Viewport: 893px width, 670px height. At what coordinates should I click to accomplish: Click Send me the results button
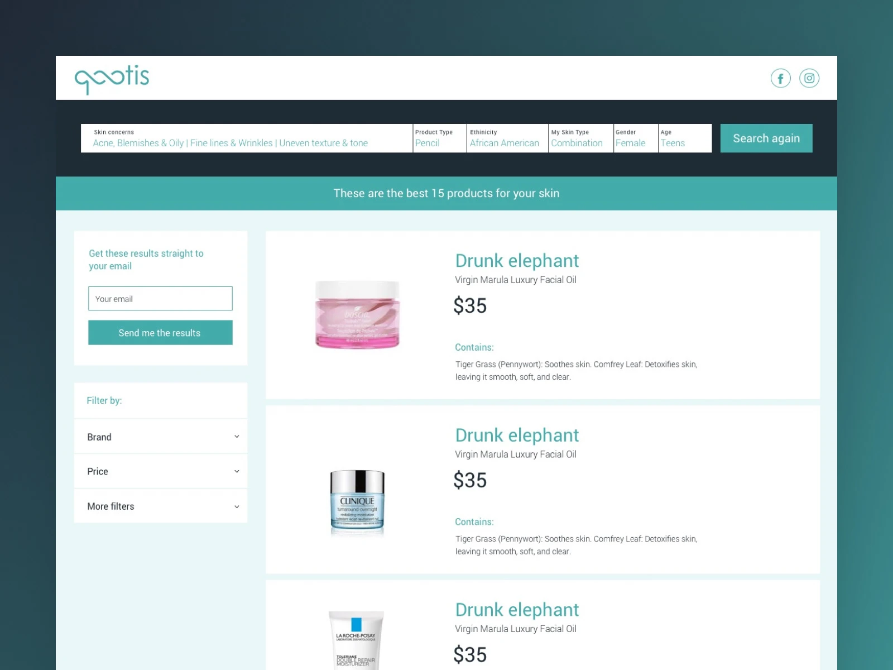(160, 333)
